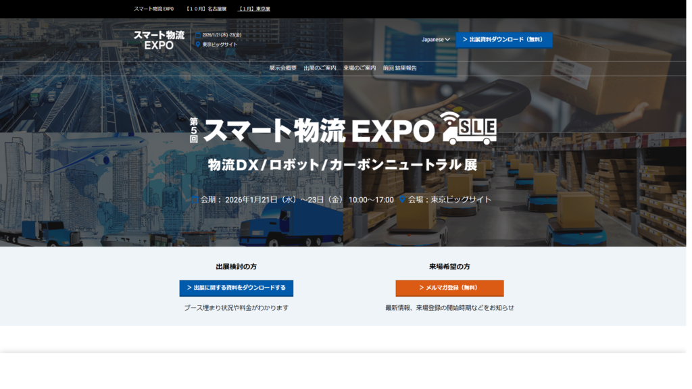The image size is (692, 389).
Task: Click text ブース埋まり状況や料金がわかります
Action: (236, 308)
